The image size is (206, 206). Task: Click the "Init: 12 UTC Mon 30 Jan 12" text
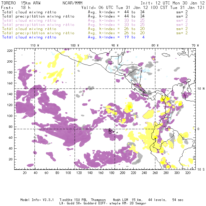(173, 3)
